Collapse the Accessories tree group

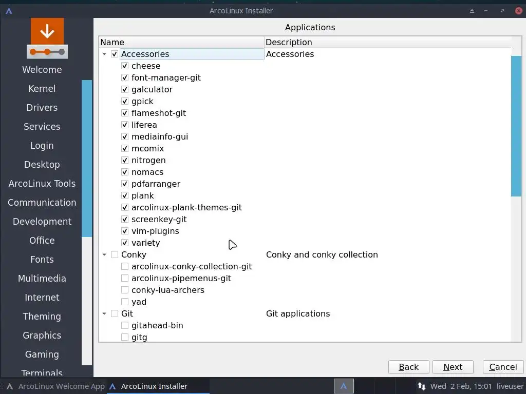104,54
